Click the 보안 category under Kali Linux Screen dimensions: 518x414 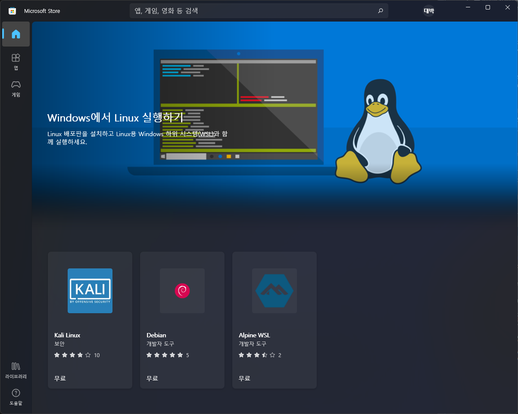[x=59, y=344]
